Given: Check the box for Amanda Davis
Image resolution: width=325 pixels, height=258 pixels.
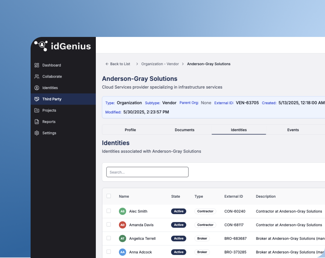Looking at the screenshot, I should point(109,225).
